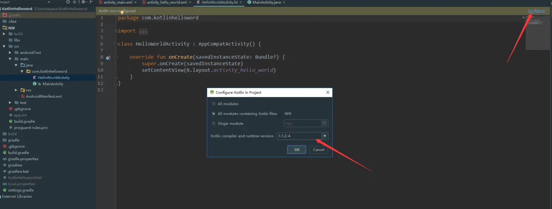This screenshot has height=209, width=552.
Task: Click the scroll-from-source target icon in Project panel
Action: point(68,2)
